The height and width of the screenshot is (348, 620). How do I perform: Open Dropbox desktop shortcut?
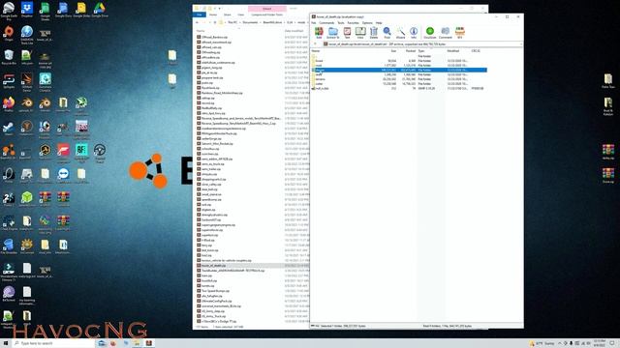coord(27,10)
